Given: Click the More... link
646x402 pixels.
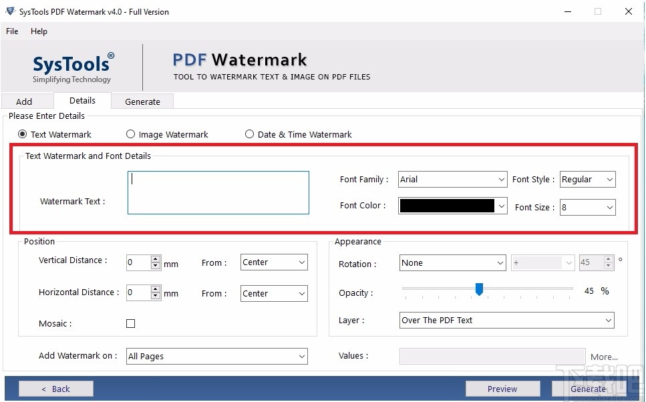Looking at the screenshot, I should point(603,357).
